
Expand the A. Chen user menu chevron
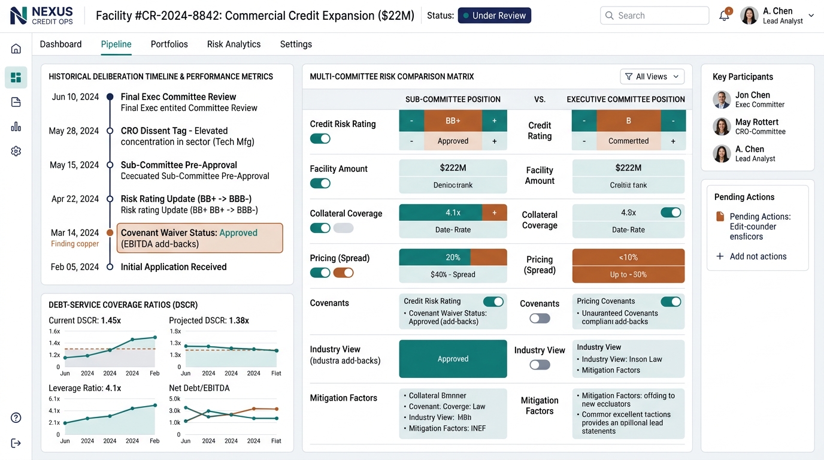(x=811, y=16)
